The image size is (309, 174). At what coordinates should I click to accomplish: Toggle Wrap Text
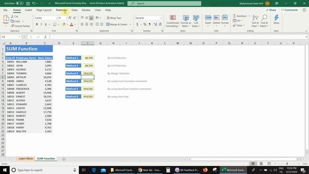114,18
